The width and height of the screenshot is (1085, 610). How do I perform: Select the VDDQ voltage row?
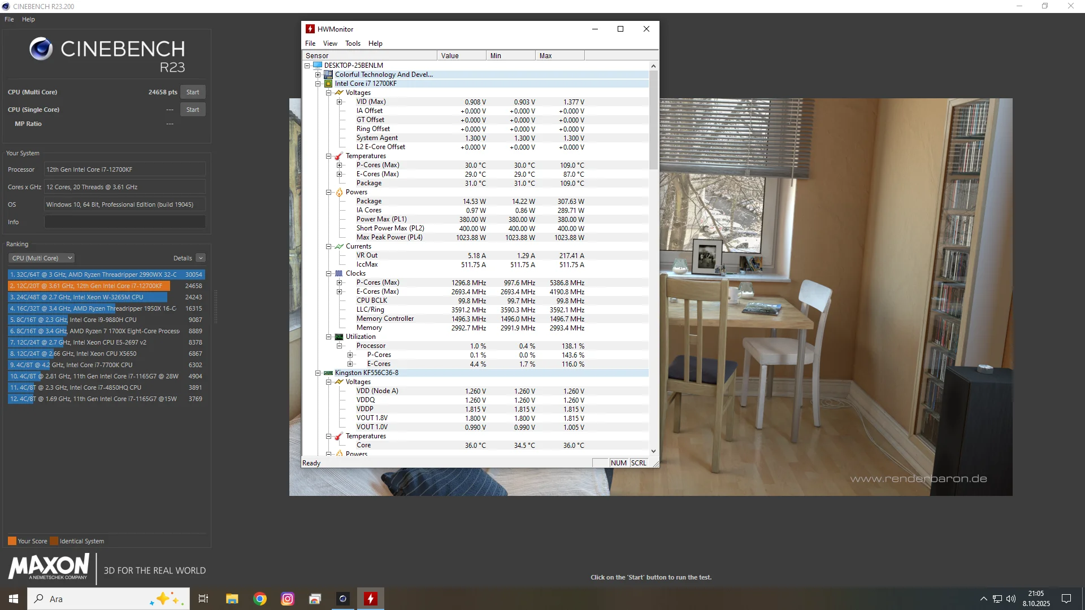click(x=476, y=400)
